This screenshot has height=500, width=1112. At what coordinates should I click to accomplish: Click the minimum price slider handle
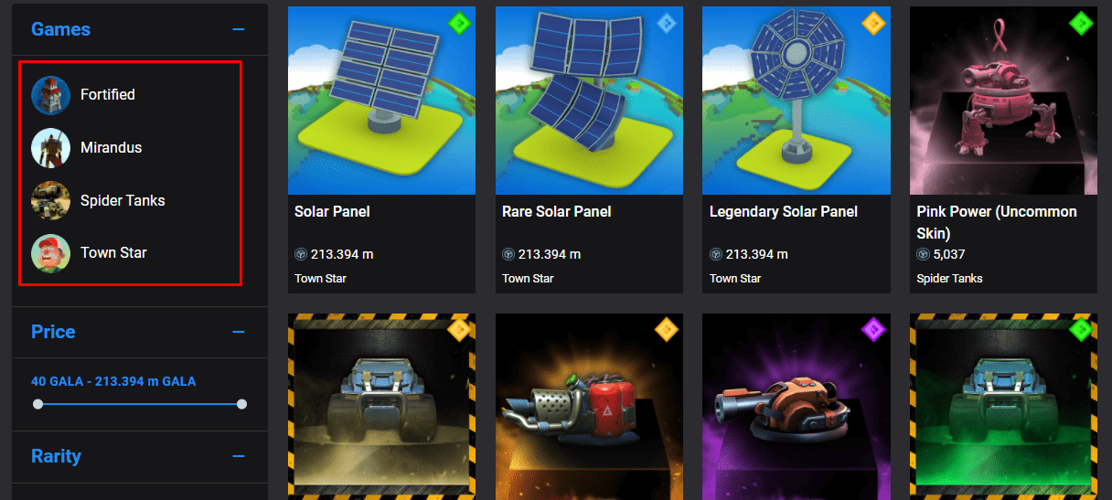coord(37,403)
